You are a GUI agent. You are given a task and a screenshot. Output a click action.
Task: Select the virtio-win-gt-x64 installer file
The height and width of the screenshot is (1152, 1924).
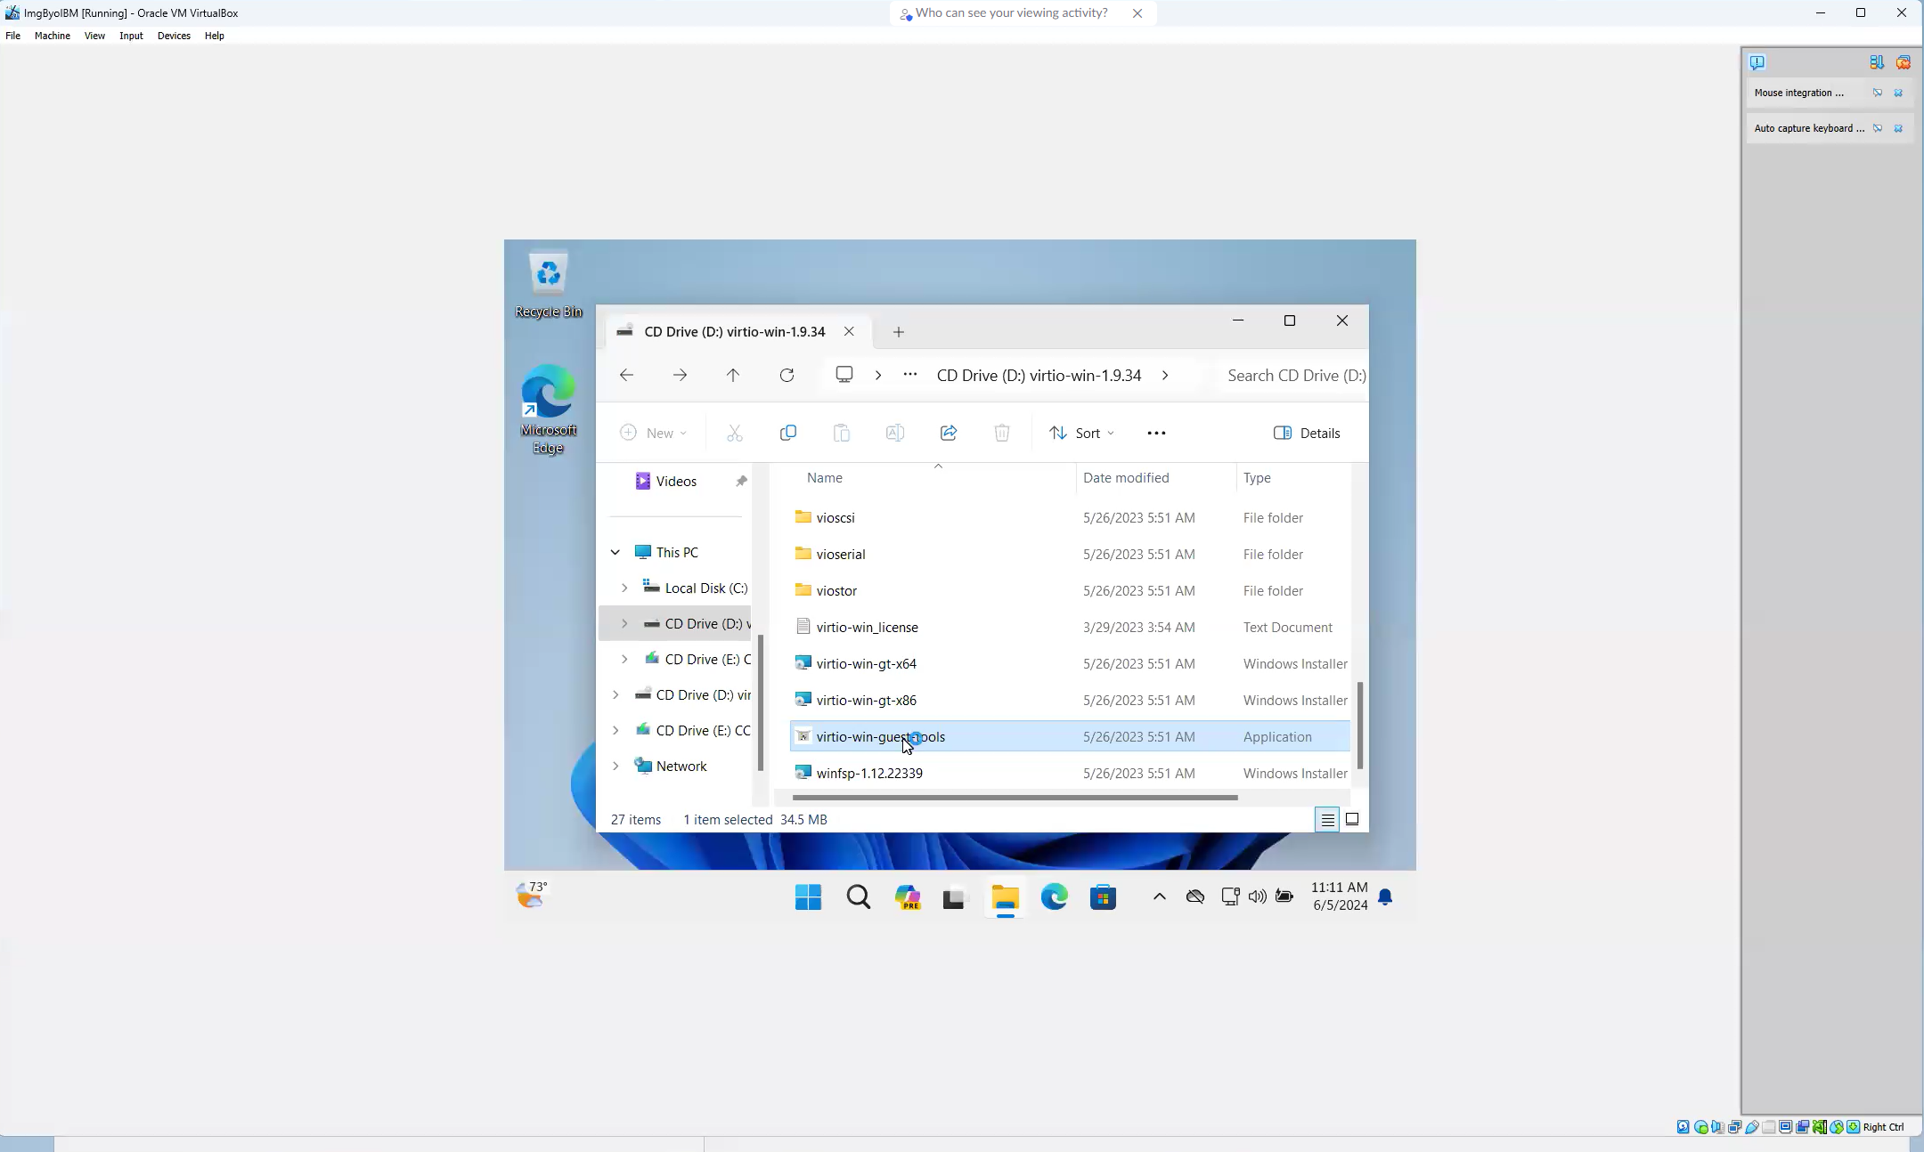pyautogui.click(x=866, y=664)
